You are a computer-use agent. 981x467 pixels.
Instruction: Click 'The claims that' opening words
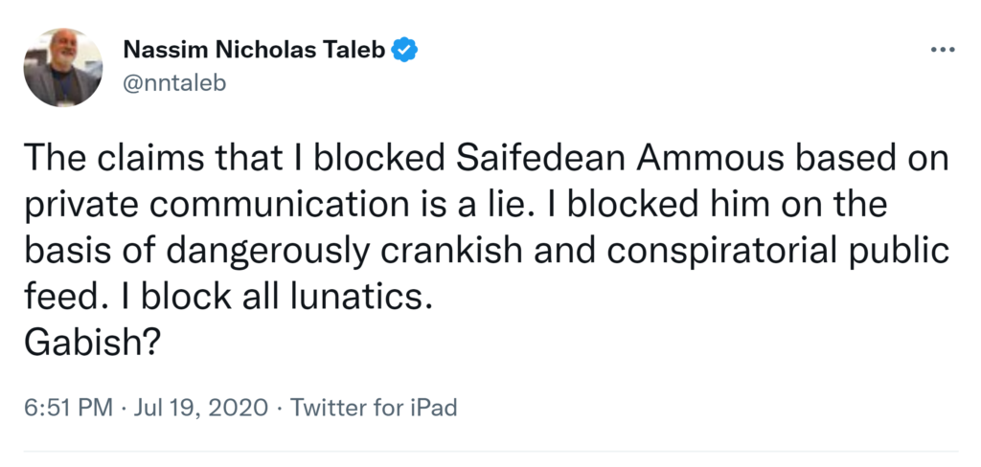129,159
